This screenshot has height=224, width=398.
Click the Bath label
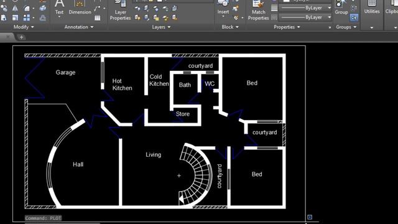[185, 85]
